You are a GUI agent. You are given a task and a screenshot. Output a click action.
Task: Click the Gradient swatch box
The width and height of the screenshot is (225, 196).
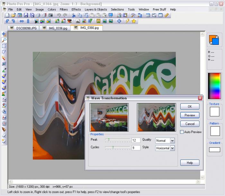click(214, 150)
